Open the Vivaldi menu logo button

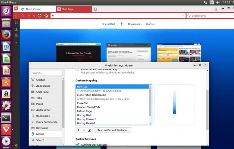16,9
